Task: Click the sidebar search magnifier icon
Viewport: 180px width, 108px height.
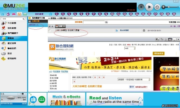Action: [24, 19]
